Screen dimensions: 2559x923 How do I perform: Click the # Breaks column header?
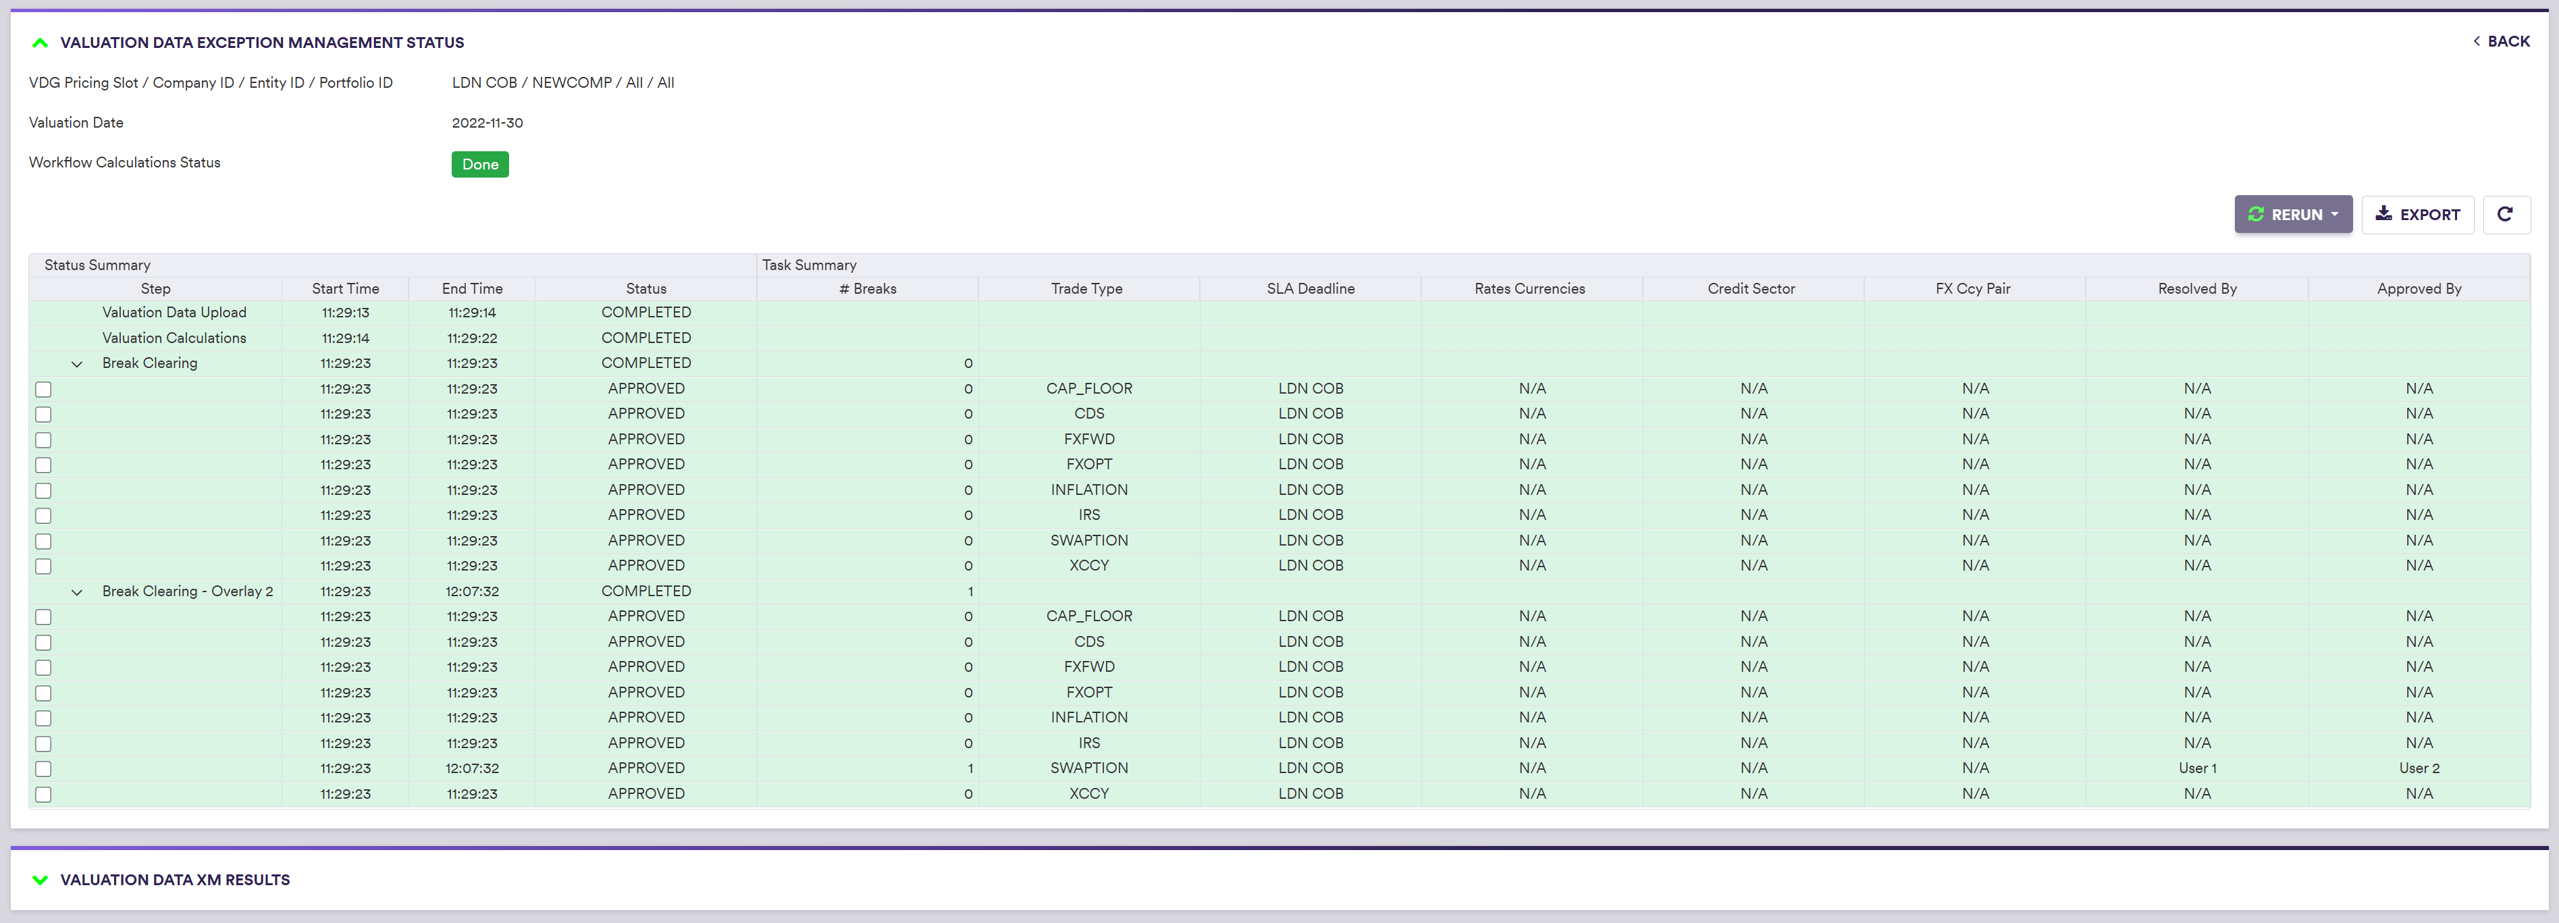(x=866, y=288)
